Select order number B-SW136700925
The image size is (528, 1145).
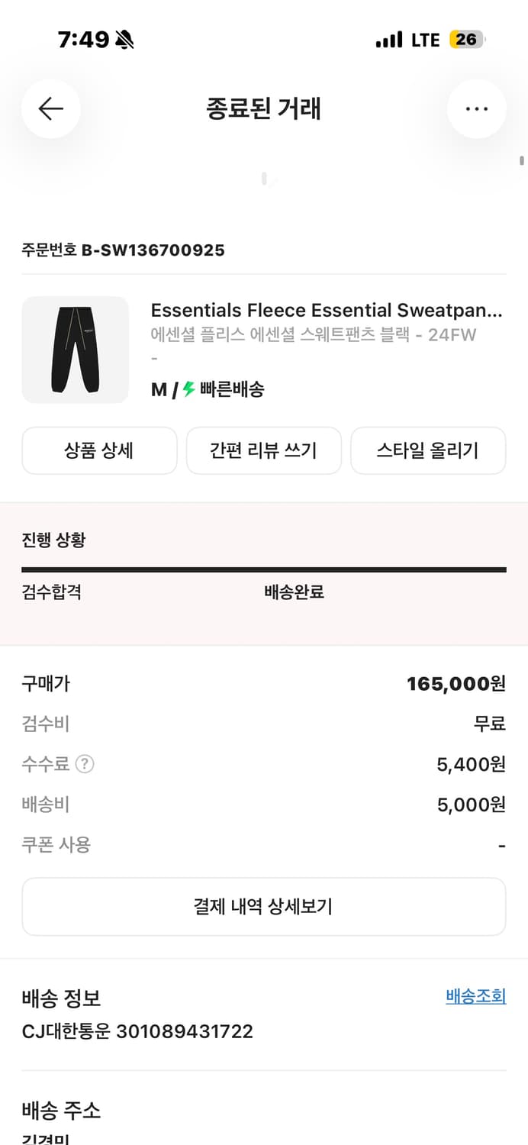pyautogui.click(x=122, y=250)
